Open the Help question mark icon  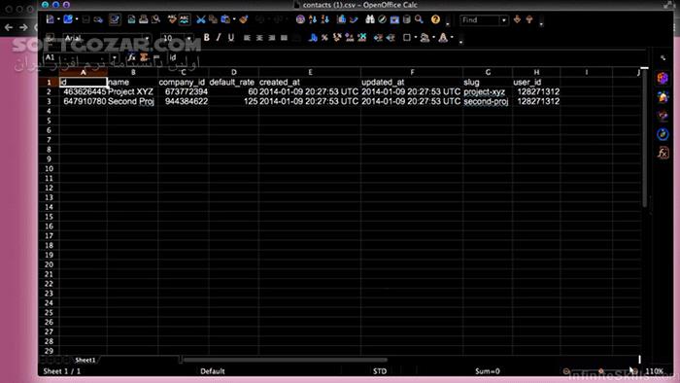(x=435, y=19)
